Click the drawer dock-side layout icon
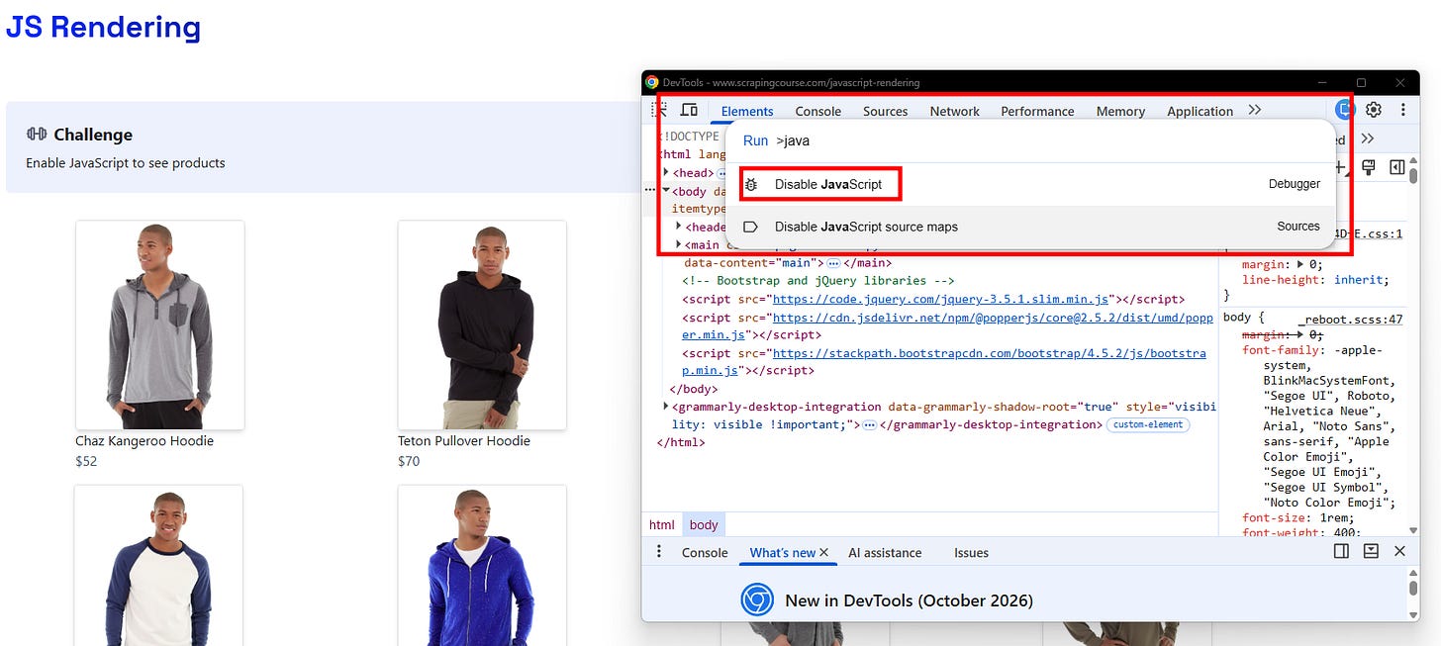This screenshot has width=1441, height=646. tap(1341, 551)
